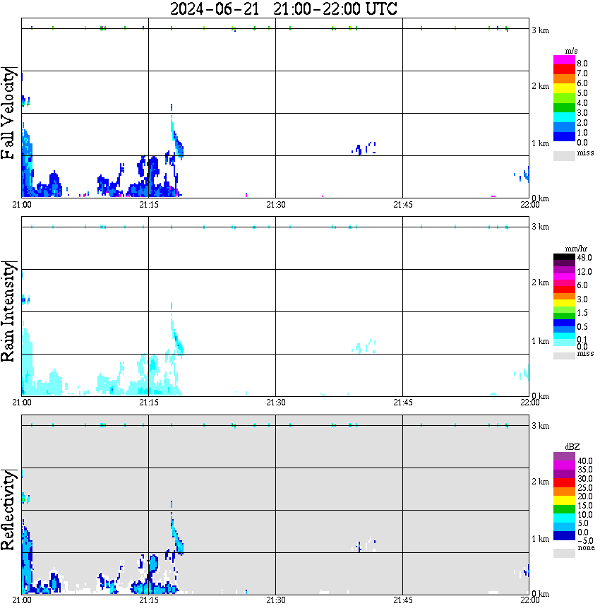Click '21:00' under the Reflectivity plot
The image size is (600, 613).
click(x=22, y=600)
